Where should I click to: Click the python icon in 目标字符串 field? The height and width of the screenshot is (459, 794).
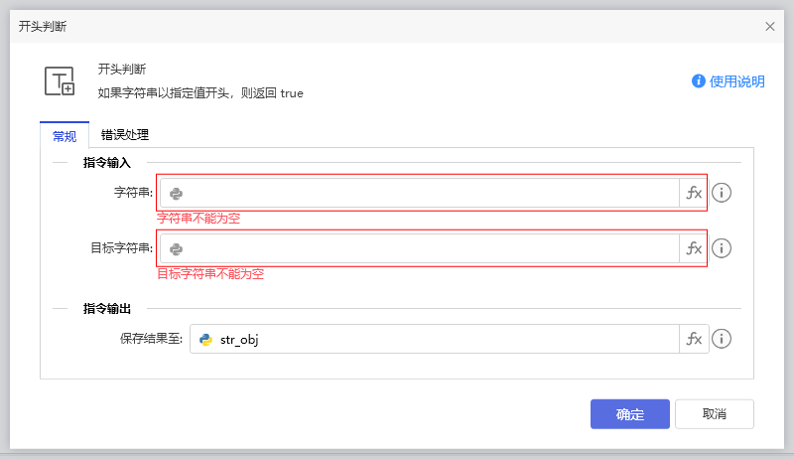(x=176, y=248)
